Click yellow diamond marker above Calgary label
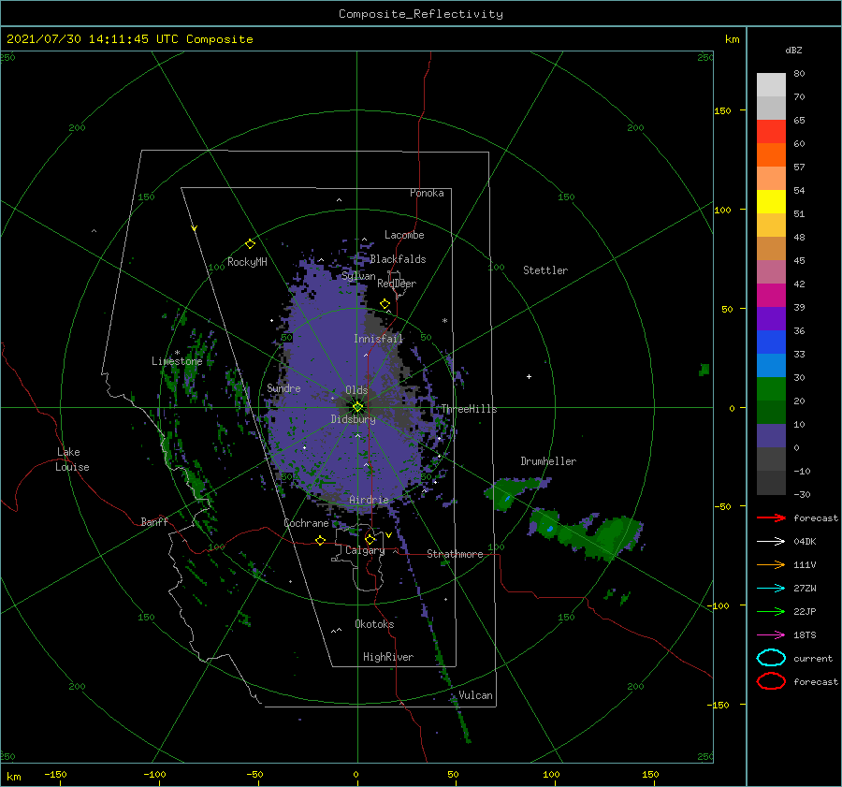This screenshot has height=787, width=842. point(370,539)
